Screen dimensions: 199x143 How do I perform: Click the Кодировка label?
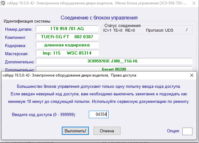[16, 45]
